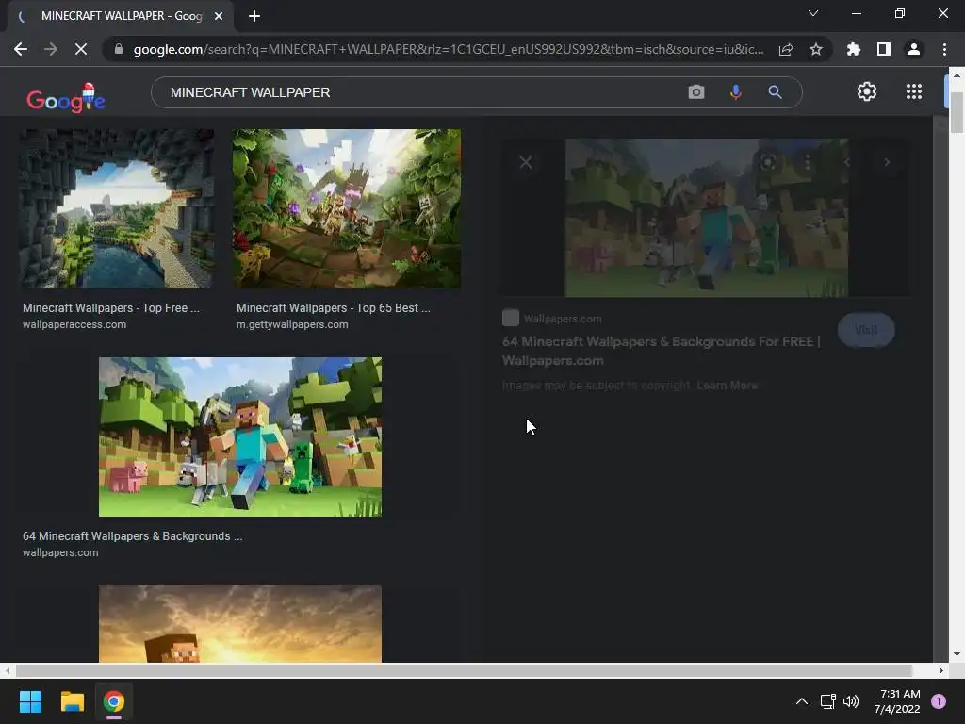Open the tab search chevron
965x724 pixels.
(813, 13)
